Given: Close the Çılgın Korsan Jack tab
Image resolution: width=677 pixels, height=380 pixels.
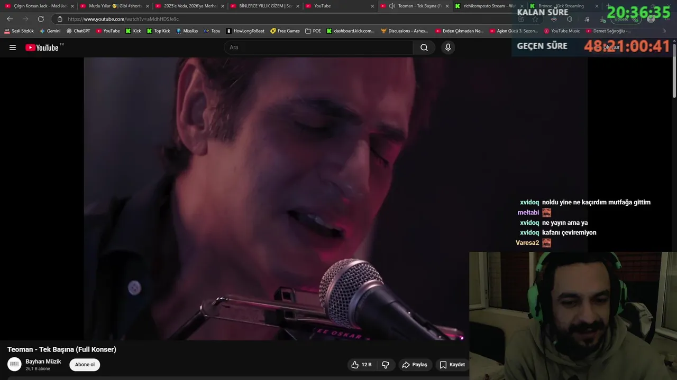Looking at the screenshot, I should 72,6.
